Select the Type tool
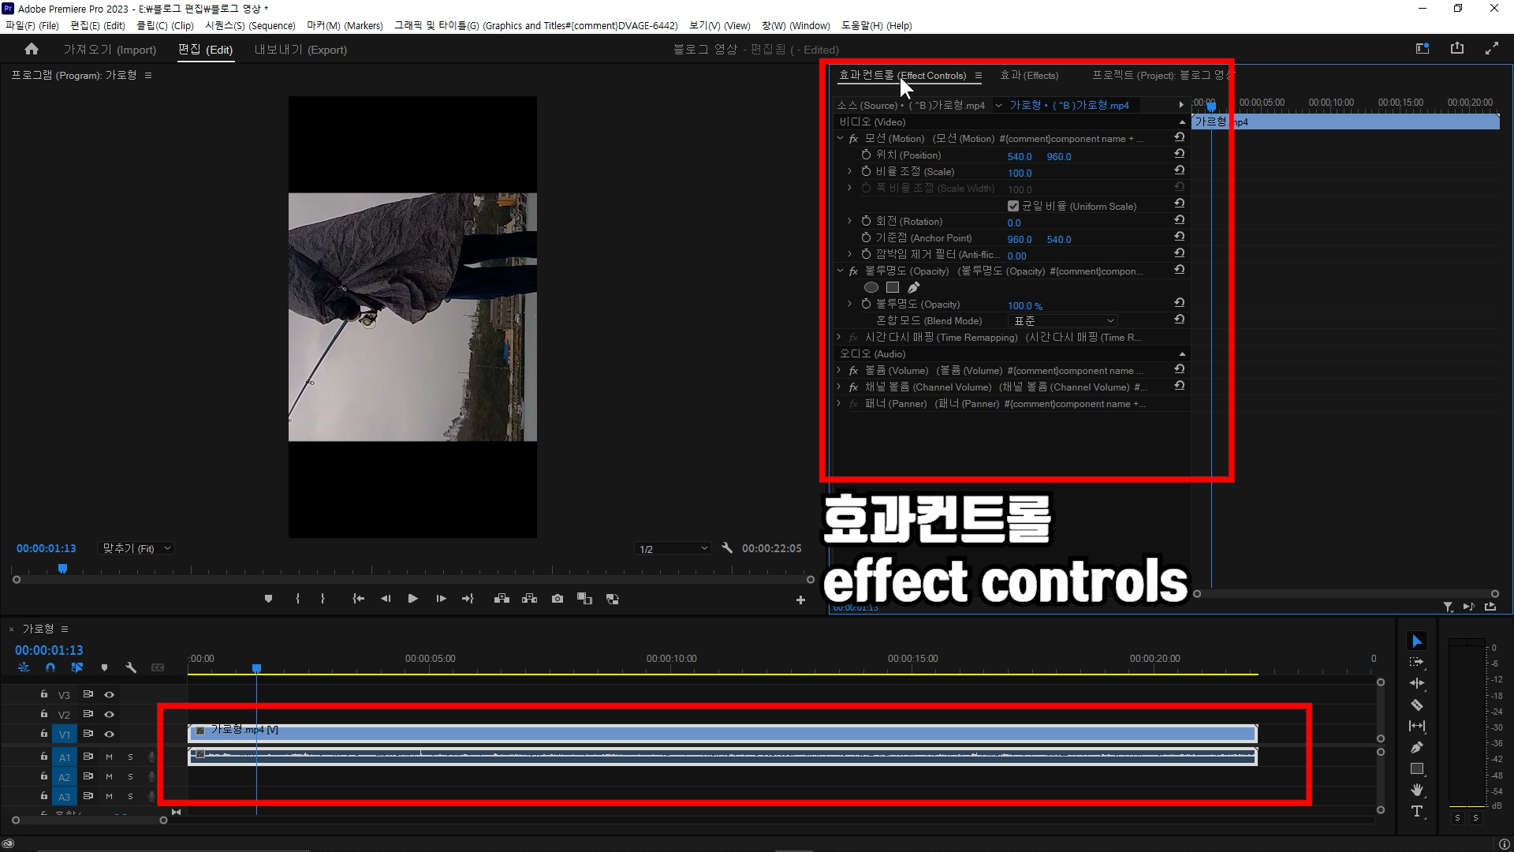The image size is (1514, 852). [x=1417, y=811]
